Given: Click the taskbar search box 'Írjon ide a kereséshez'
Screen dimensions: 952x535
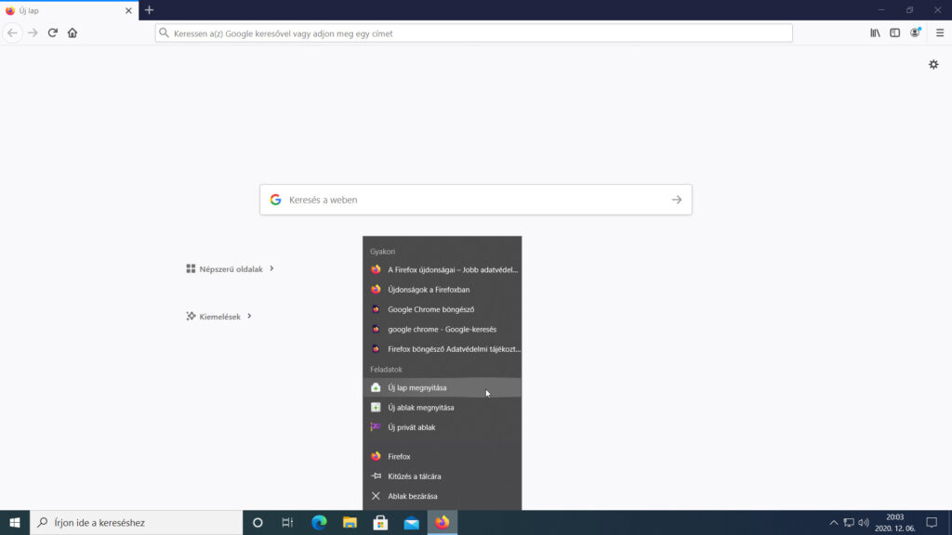Looking at the screenshot, I should pyautogui.click(x=136, y=522).
